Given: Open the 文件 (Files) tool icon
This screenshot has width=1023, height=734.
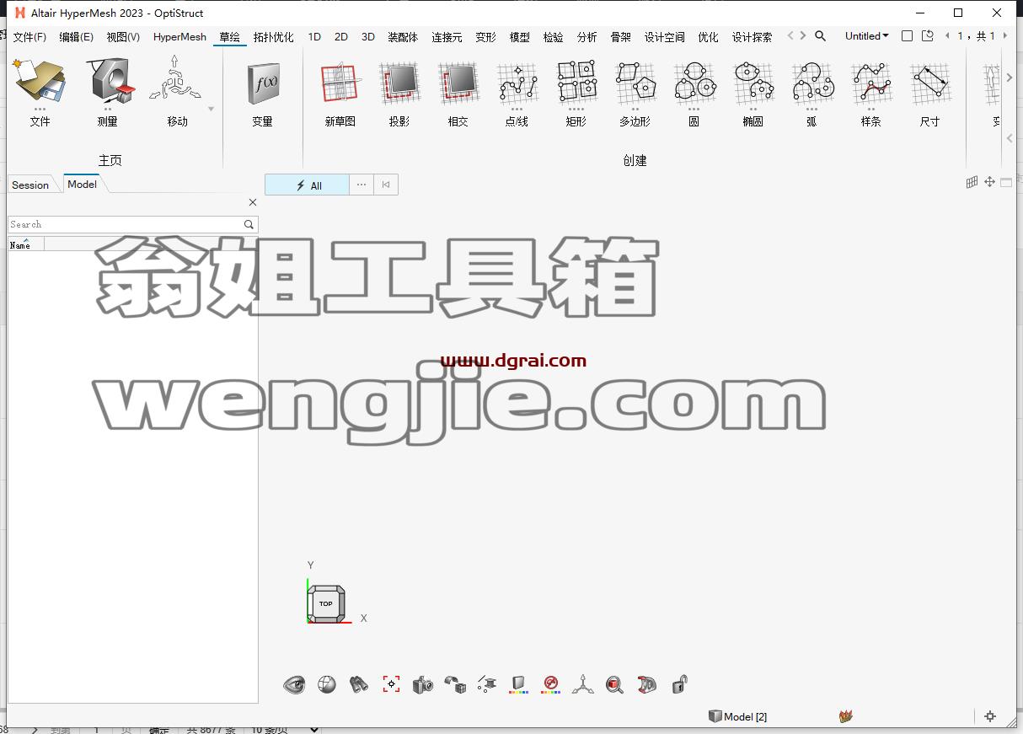Looking at the screenshot, I should [40, 82].
